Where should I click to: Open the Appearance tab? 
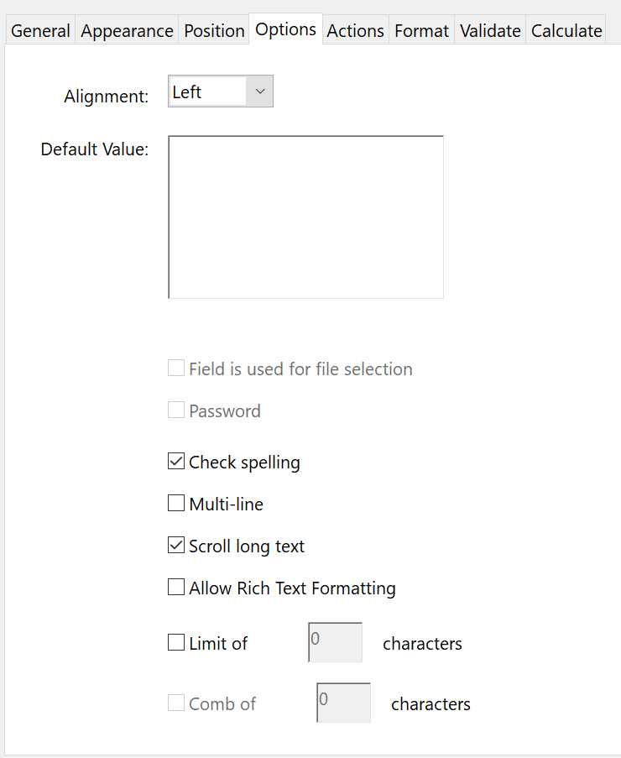click(127, 30)
